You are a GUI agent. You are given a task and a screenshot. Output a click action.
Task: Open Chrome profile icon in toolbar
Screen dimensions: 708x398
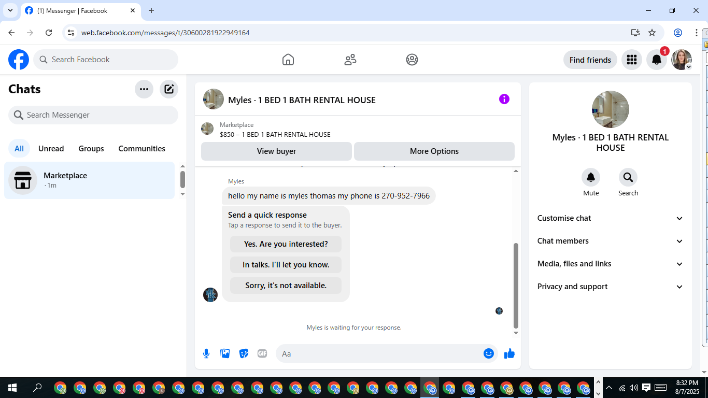(678, 33)
